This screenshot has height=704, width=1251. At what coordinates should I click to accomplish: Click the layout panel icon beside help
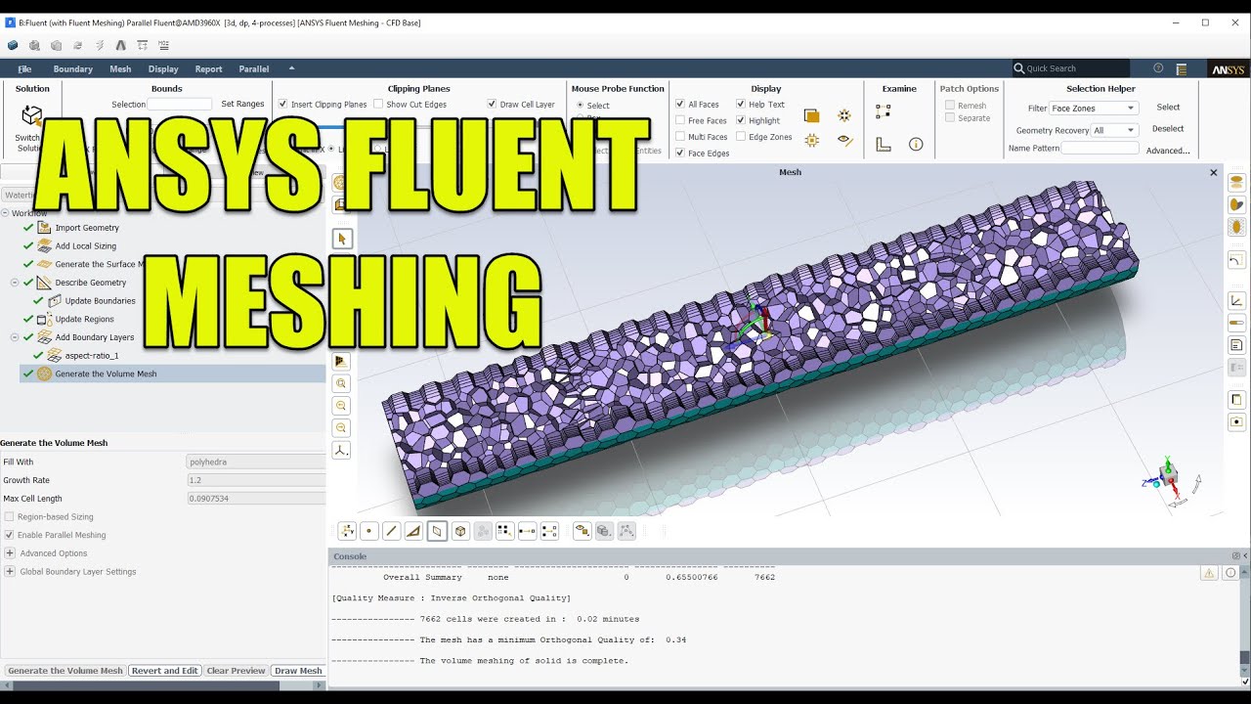click(1182, 68)
